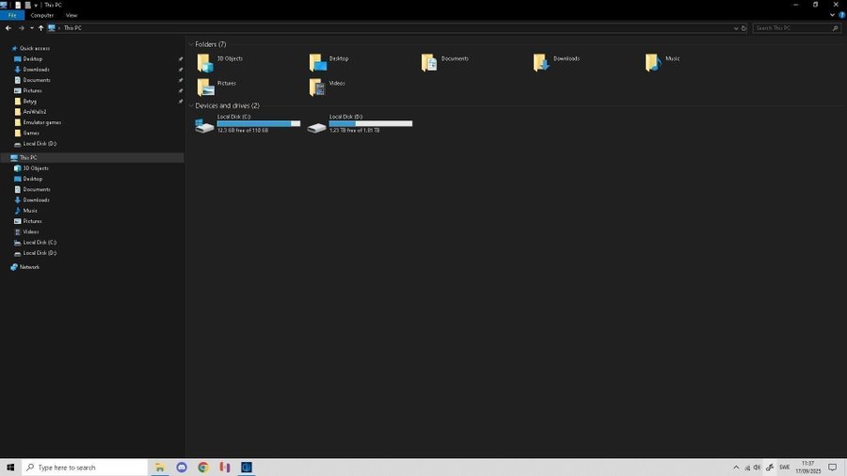Unpin Desktop from Quick access

[x=180, y=59]
